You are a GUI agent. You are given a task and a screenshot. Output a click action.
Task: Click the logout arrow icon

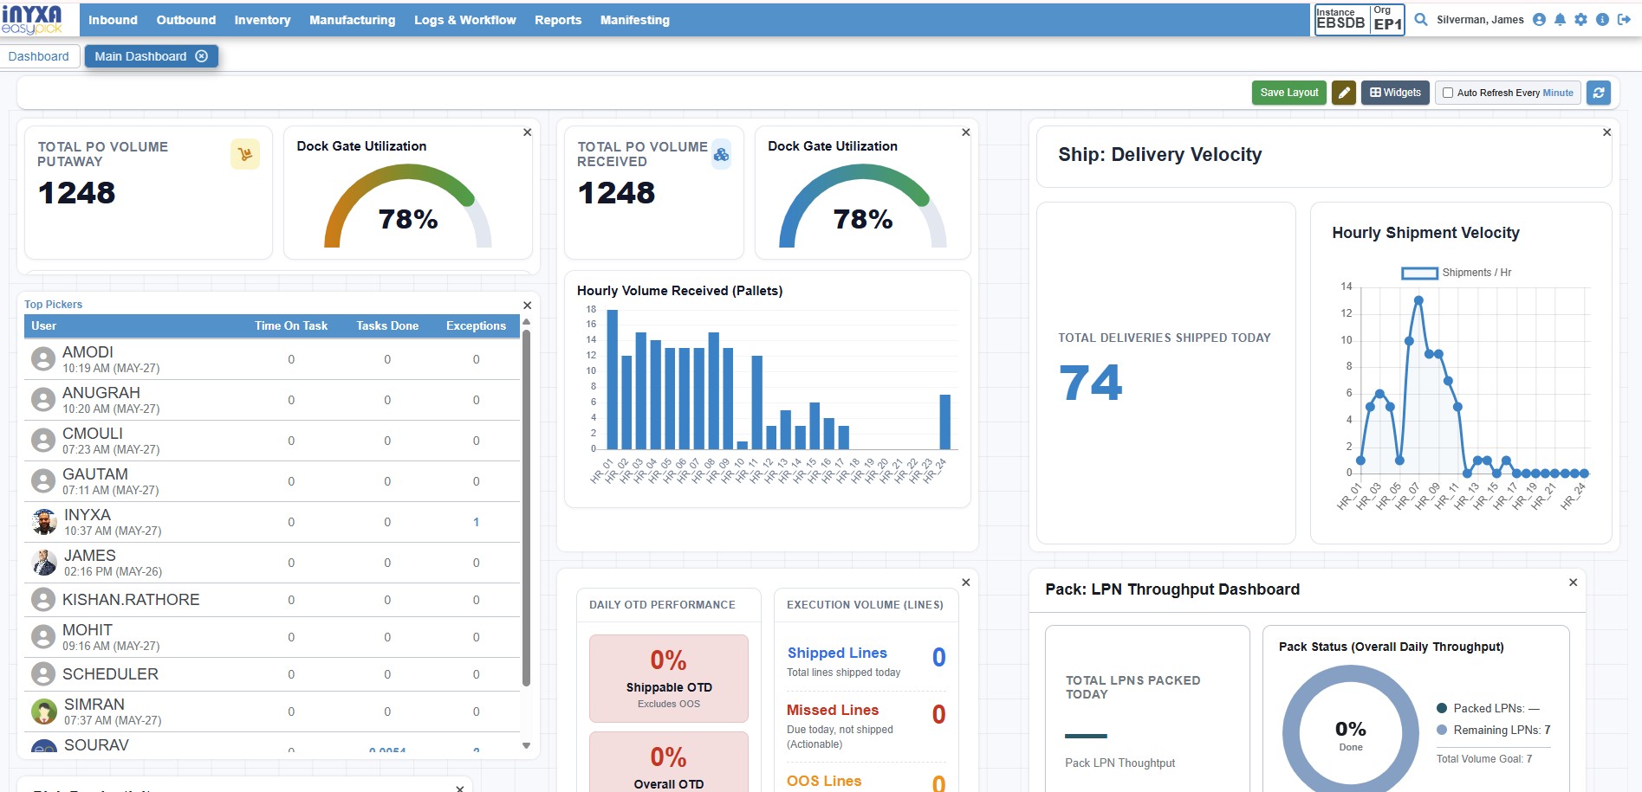[x=1624, y=19]
